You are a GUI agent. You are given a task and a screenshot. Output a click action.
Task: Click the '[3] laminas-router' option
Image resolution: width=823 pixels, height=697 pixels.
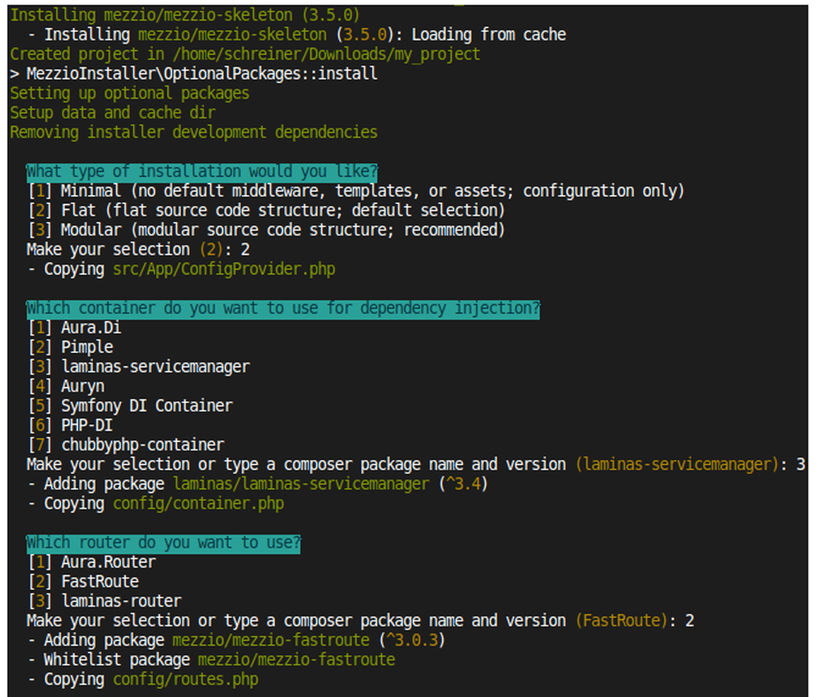[x=105, y=601]
